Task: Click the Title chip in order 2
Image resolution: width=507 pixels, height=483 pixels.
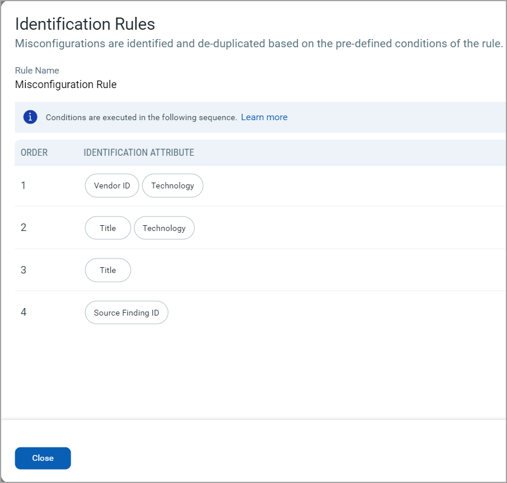Action: [107, 228]
